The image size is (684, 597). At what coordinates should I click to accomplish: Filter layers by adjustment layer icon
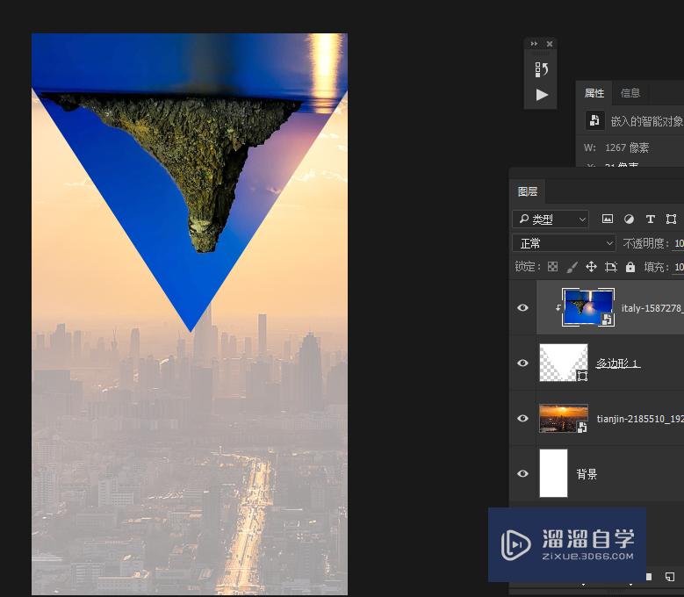tap(629, 219)
